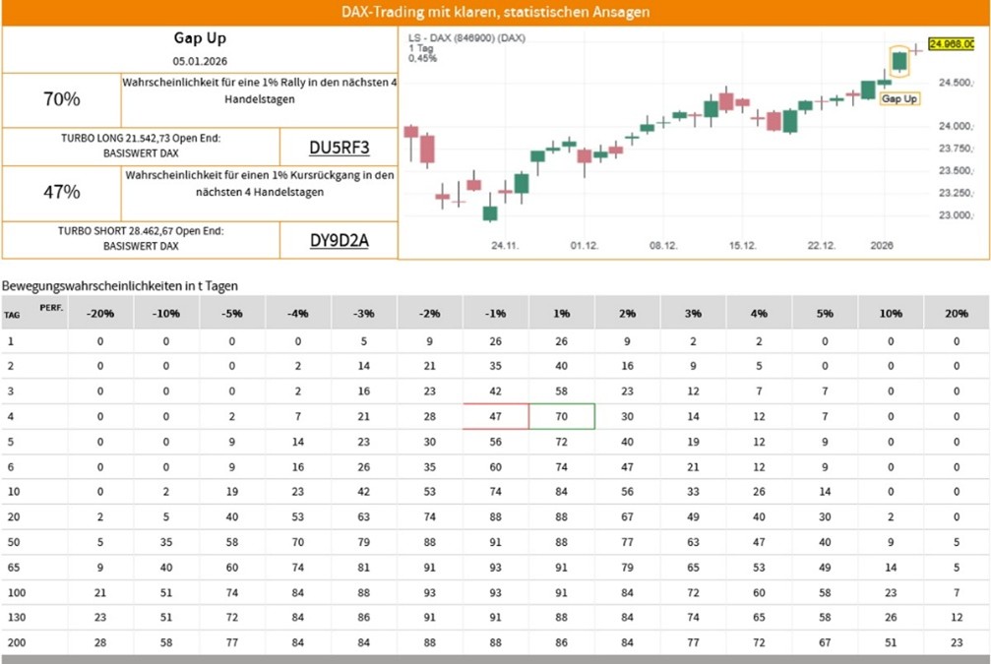
Task: Click the large 47% probability box
Action: (x=61, y=193)
